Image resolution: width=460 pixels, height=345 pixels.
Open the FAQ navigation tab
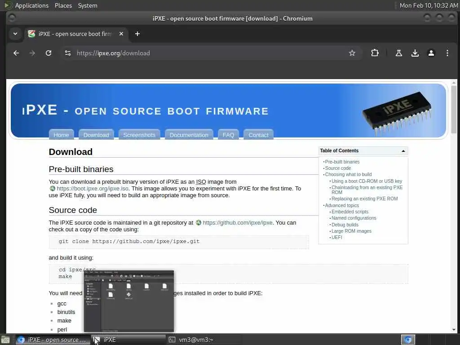coord(228,135)
